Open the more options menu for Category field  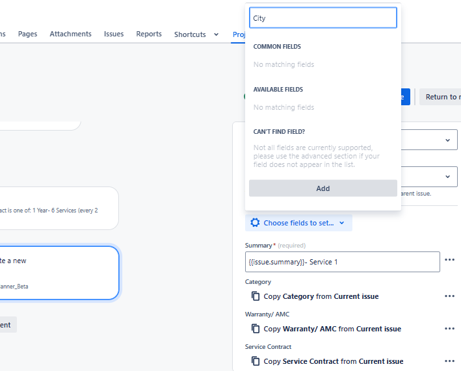click(x=449, y=296)
